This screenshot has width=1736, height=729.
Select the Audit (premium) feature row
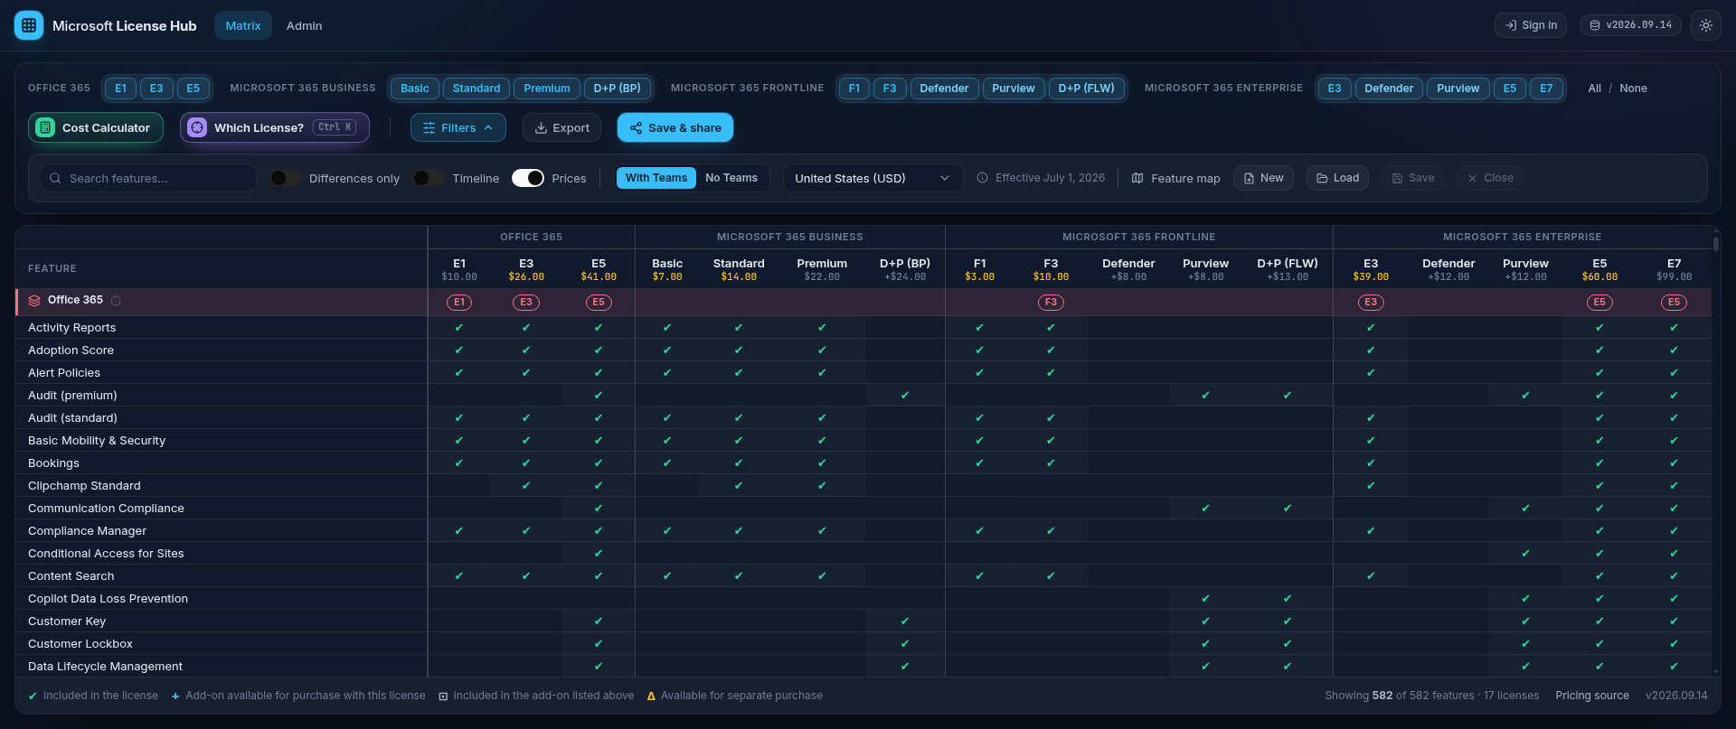pos(863,395)
